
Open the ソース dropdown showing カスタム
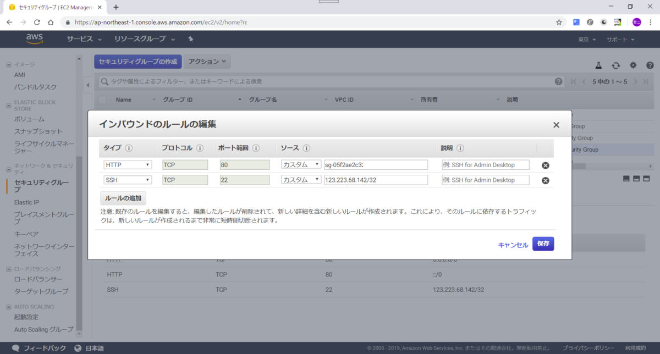[301, 164]
